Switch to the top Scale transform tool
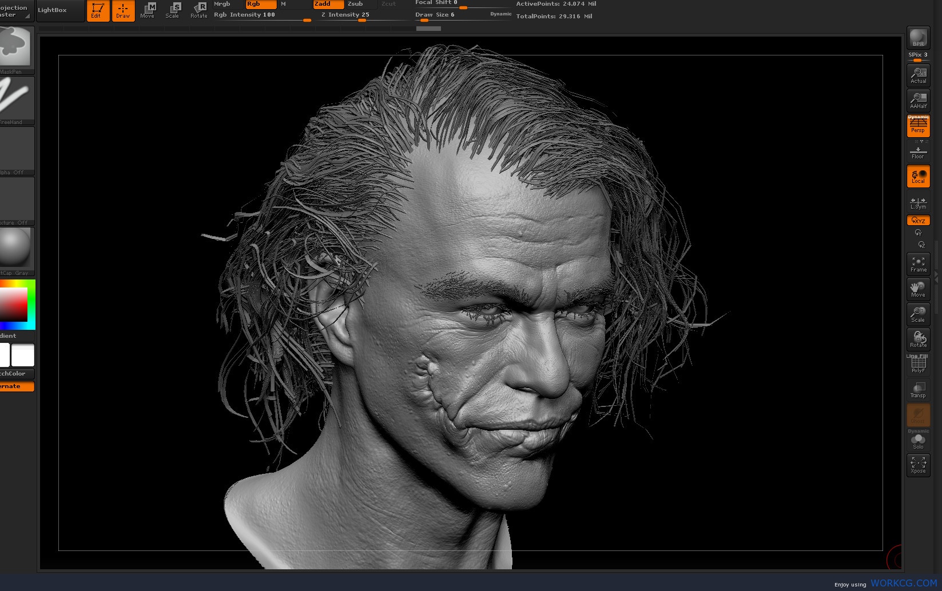 (173, 10)
